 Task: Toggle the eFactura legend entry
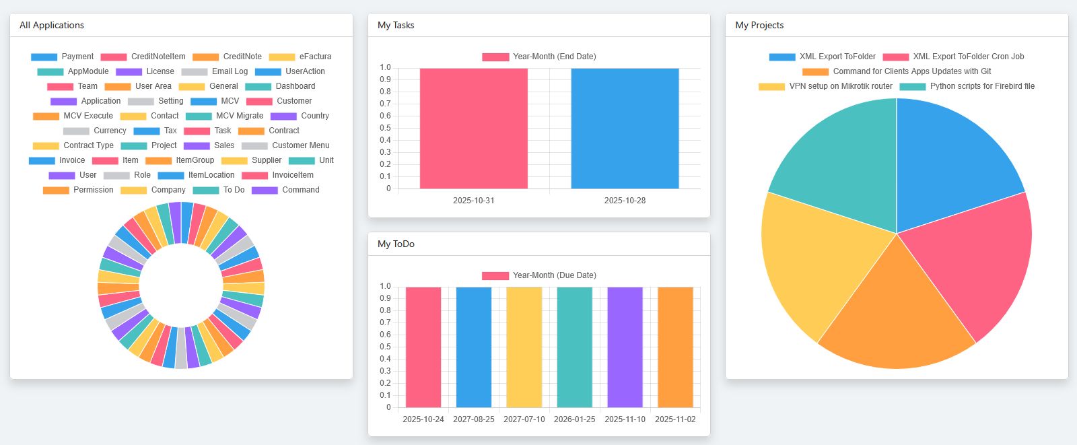pos(300,57)
